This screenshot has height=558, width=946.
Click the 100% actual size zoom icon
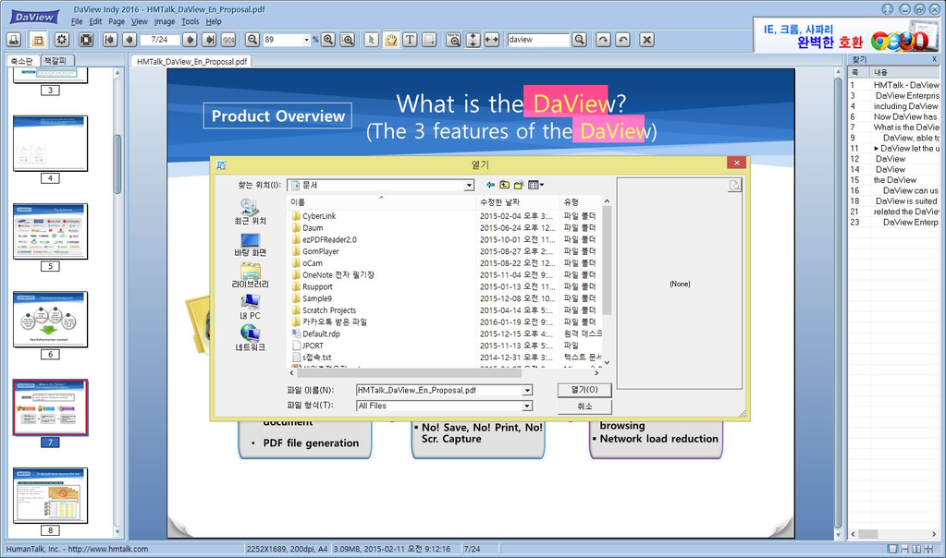point(454,40)
